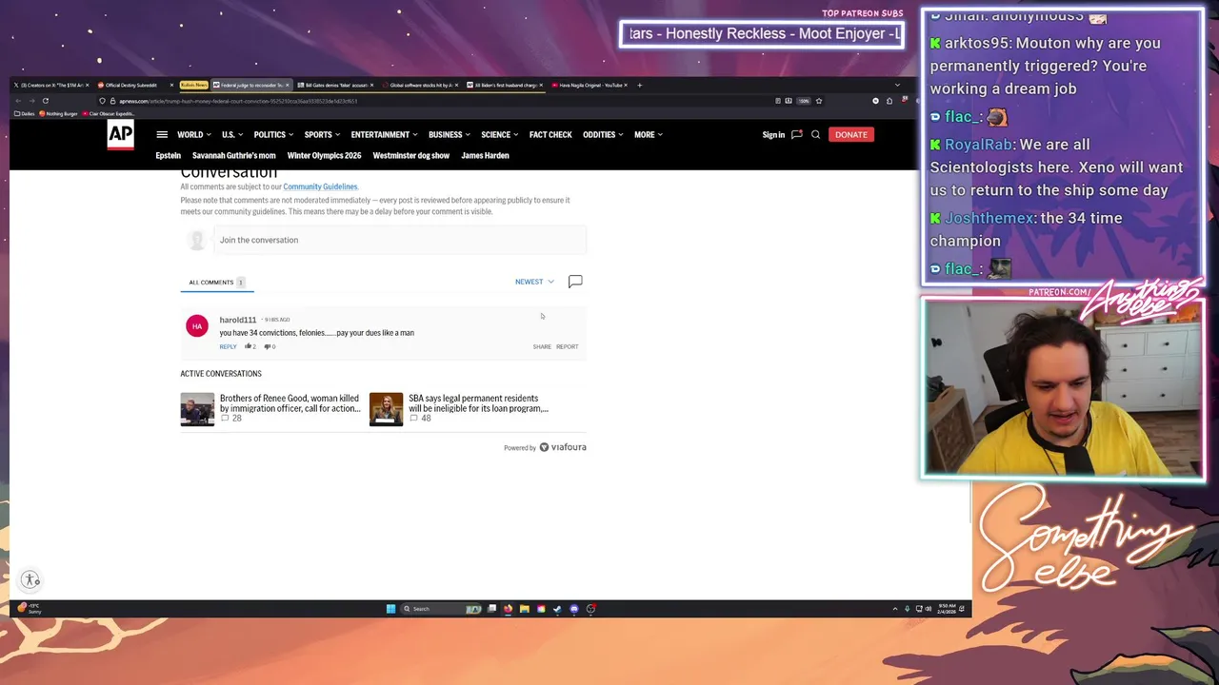
Task: Bookmark this page with the star icon
Action: pyautogui.click(x=818, y=101)
